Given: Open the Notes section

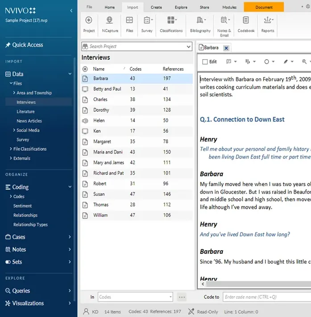Looking at the screenshot, I should coord(19,249).
